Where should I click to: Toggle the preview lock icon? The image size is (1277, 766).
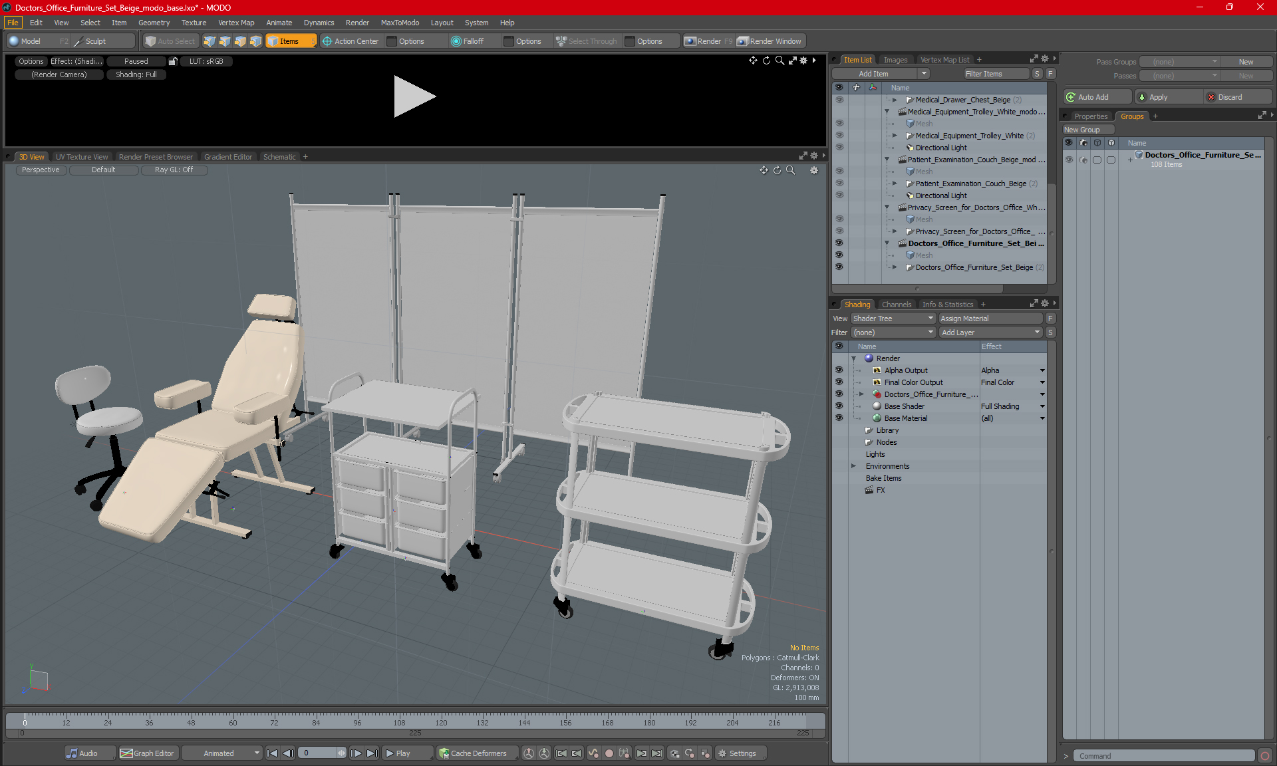(173, 61)
